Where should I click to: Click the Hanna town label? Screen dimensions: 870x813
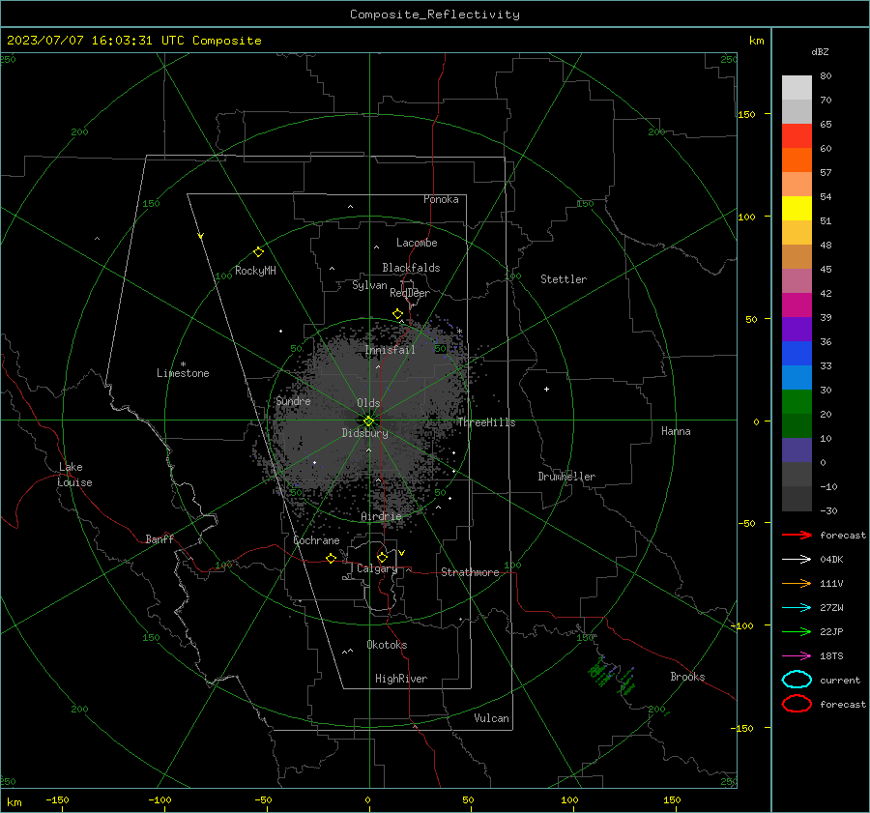pyautogui.click(x=676, y=431)
